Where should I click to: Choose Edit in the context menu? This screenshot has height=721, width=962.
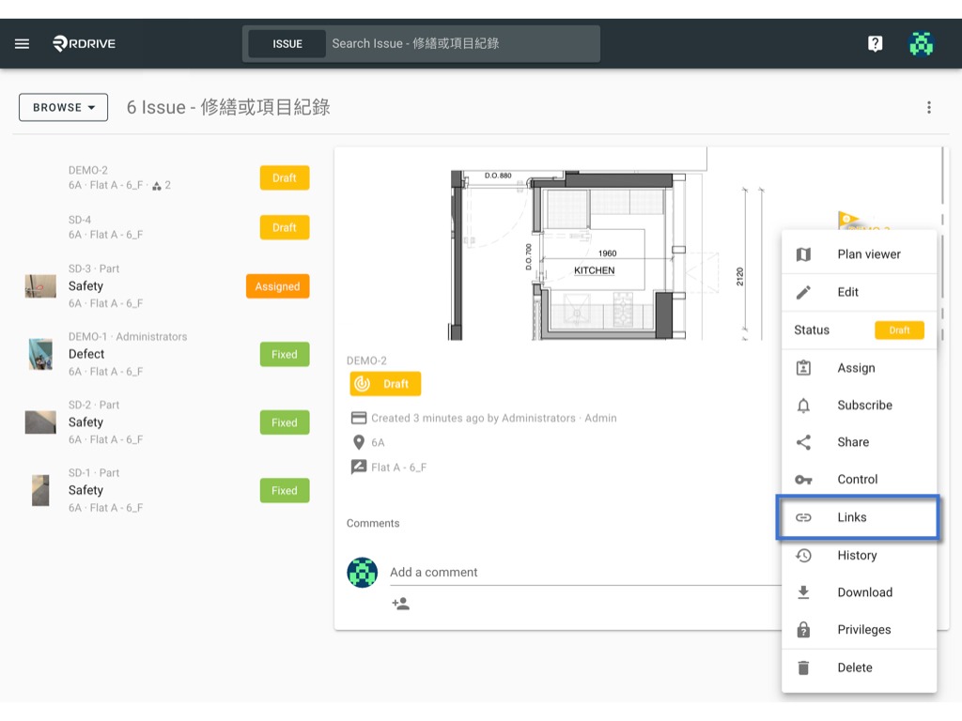click(x=859, y=293)
